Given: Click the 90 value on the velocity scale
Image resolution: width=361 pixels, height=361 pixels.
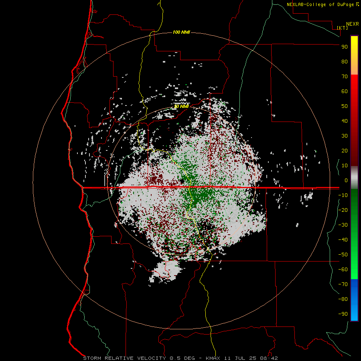Looking at the screenshot, I should (x=345, y=47).
